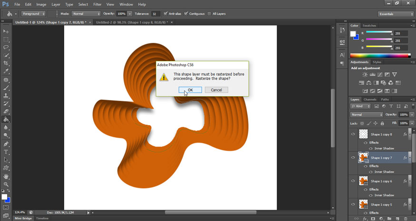Select the Move tool
Viewport: 416px width, 221px height.
pos(6,31)
